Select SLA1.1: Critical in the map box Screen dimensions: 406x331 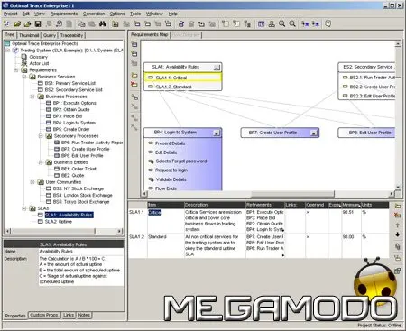[x=183, y=78]
